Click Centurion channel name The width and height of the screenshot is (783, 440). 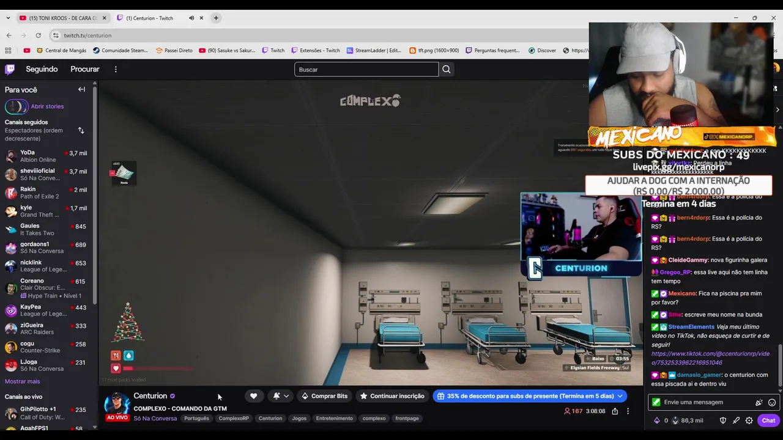pyautogui.click(x=150, y=396)
